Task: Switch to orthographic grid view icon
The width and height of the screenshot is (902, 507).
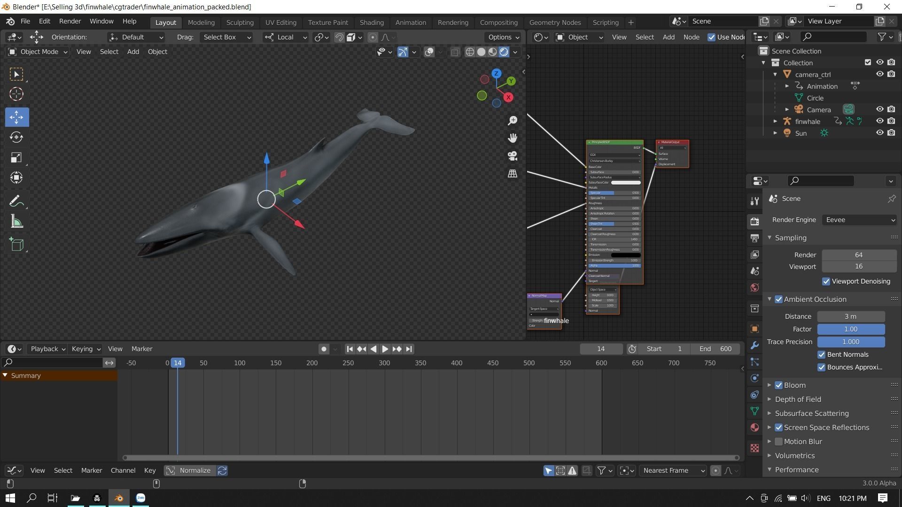Action: coord(512,174)
